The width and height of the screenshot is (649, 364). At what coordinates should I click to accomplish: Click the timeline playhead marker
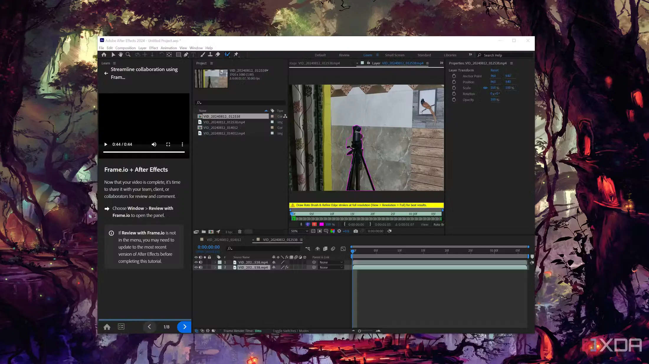tap(352, 251)
